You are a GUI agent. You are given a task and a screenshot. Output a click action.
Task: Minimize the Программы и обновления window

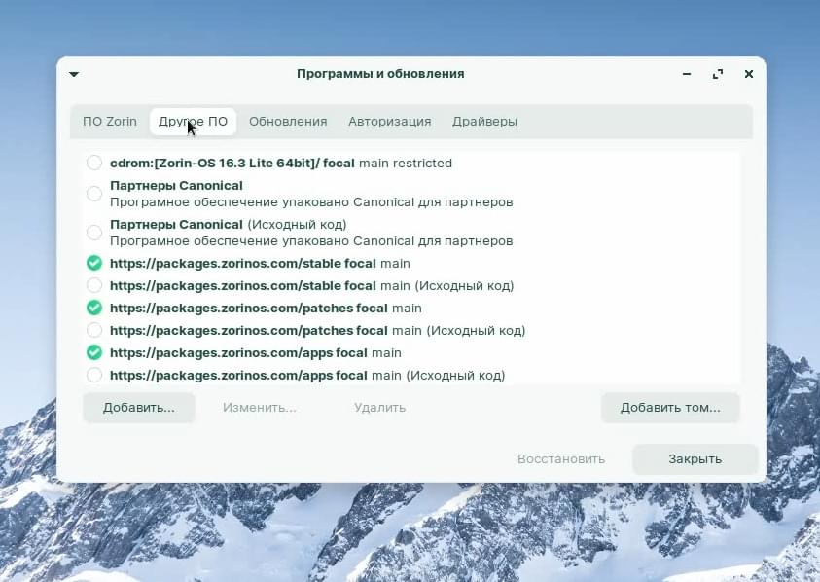click(687, 74)
